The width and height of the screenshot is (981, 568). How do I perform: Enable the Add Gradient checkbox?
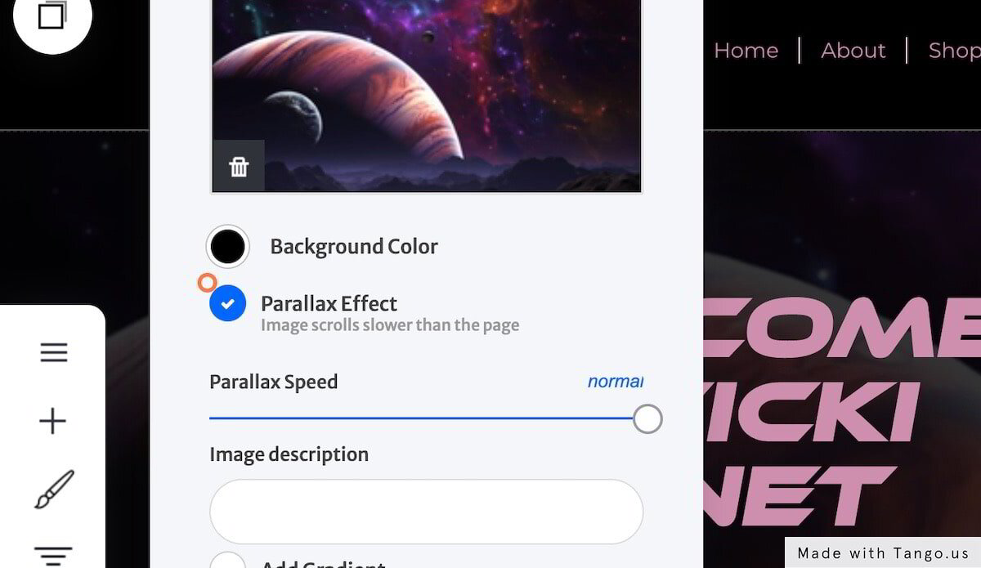(x=228, y=561)
